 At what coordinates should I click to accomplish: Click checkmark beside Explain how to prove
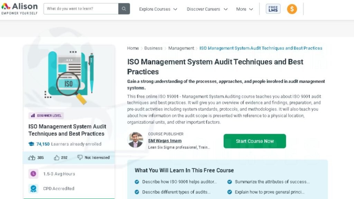point(230,192)
